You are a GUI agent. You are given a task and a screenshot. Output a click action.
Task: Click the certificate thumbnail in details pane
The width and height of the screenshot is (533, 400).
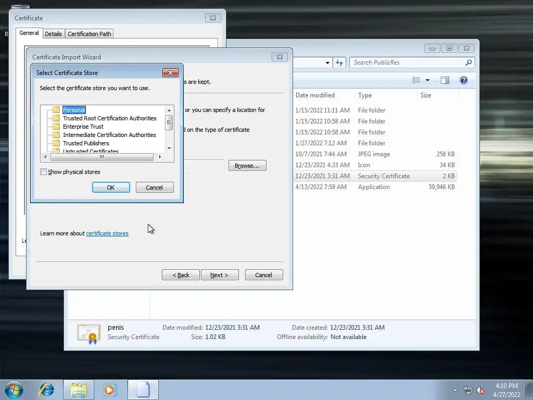coord(88,334)
